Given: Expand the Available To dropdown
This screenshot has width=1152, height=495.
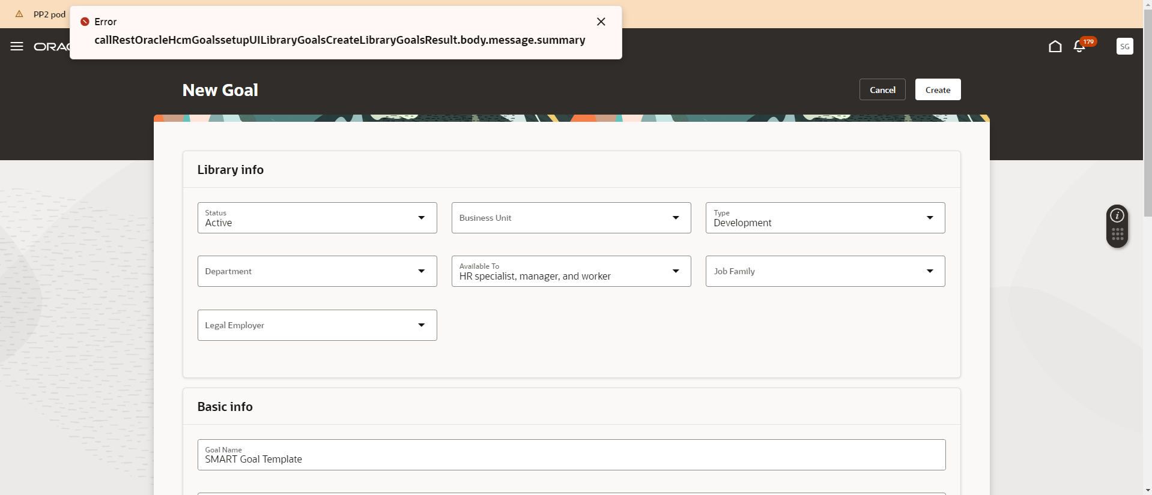Looking at the screenshot, I should [571, 271].
